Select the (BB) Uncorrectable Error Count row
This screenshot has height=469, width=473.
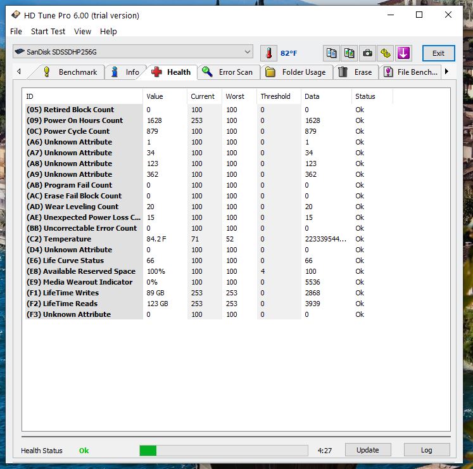click(x=209, y=228)
